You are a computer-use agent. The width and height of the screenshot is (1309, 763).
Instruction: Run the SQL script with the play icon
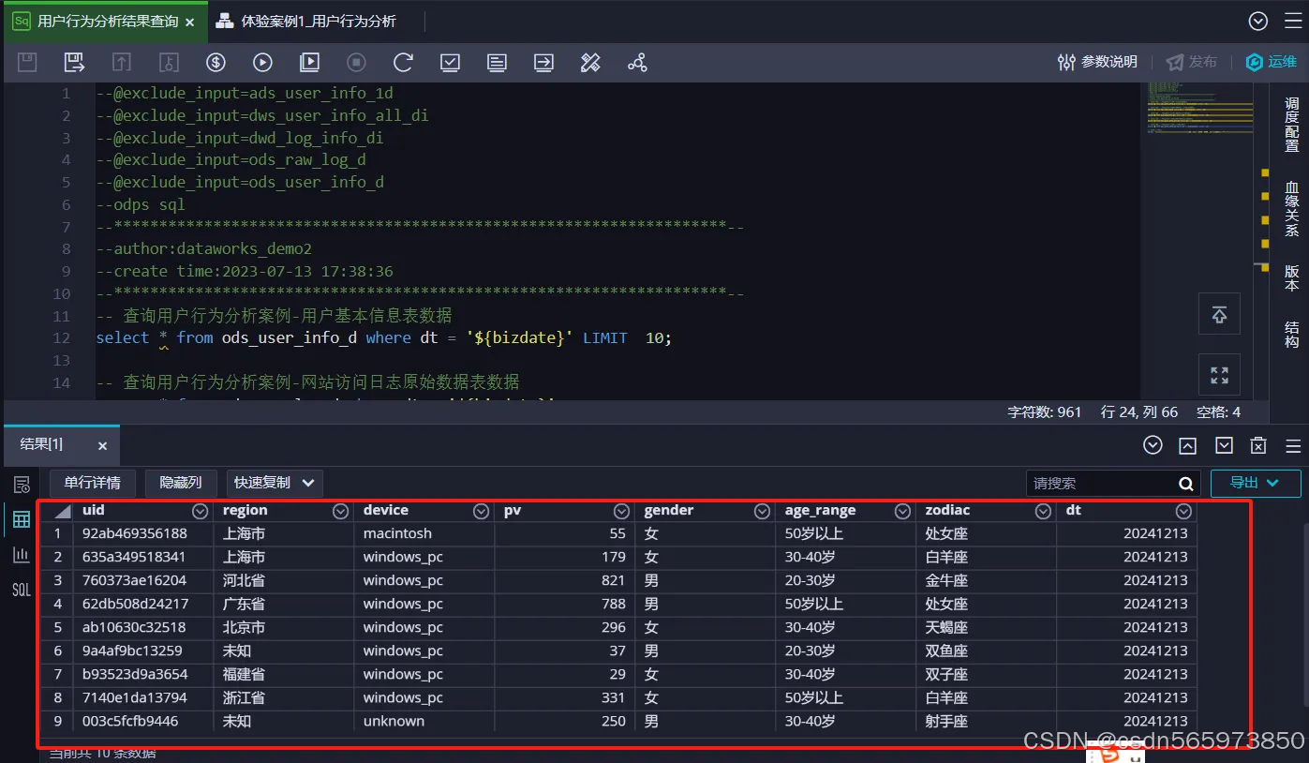(x=262, y=63)
